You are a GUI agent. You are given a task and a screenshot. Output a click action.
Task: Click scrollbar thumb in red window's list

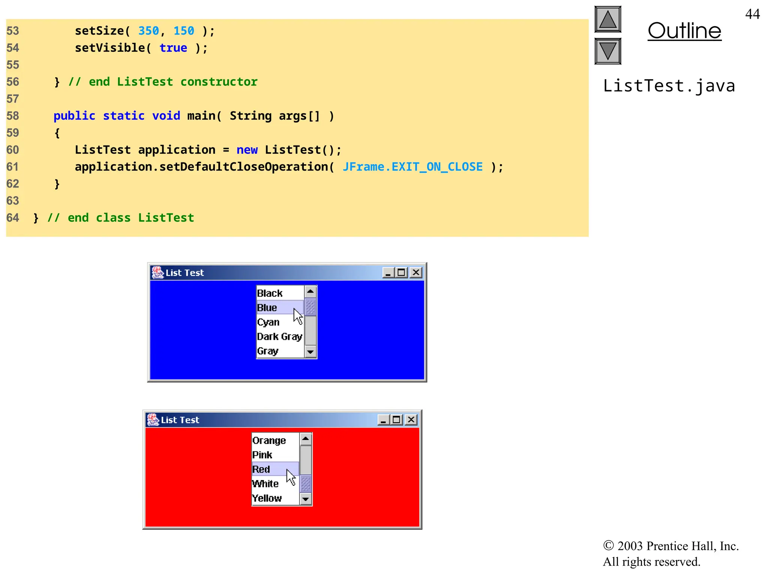pyautogui.click(x=306, y=484)
